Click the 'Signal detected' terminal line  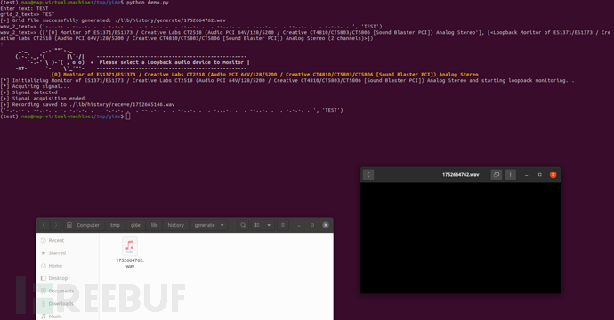29,92
